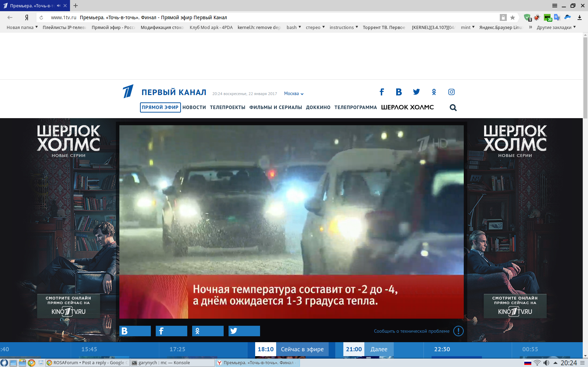
Task: Share the broadcast on Facebook button
Action: [x=171, y=331]
